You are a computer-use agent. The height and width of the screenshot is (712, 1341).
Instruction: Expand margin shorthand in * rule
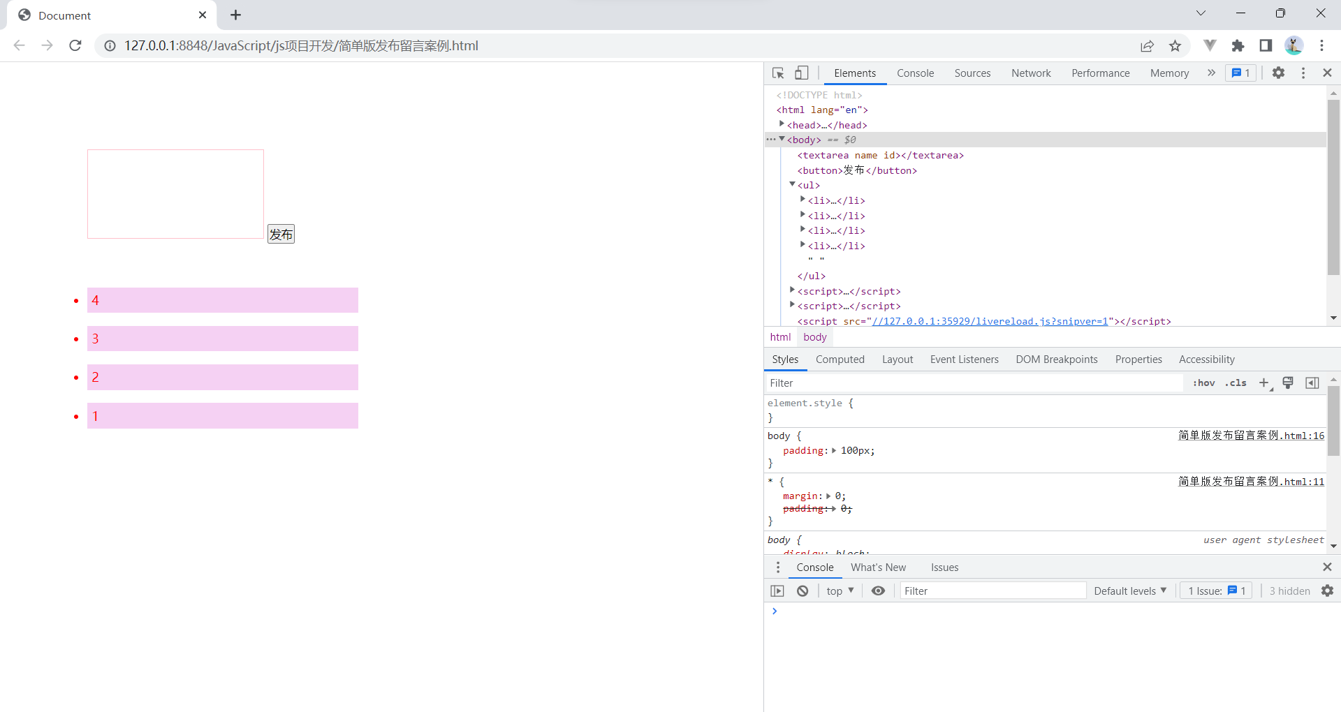(x=828, y=496)
